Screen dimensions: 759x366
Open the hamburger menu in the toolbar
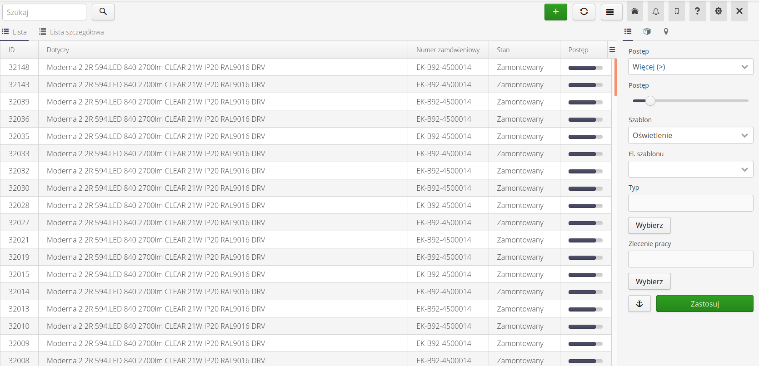click(611, 12)
